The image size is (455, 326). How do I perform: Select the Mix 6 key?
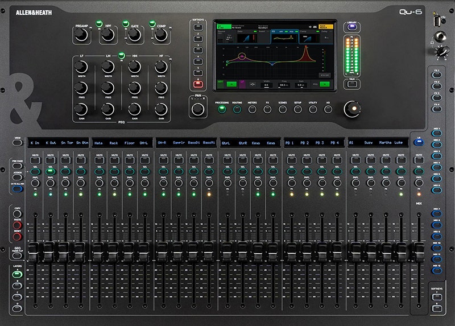point(437,190)
